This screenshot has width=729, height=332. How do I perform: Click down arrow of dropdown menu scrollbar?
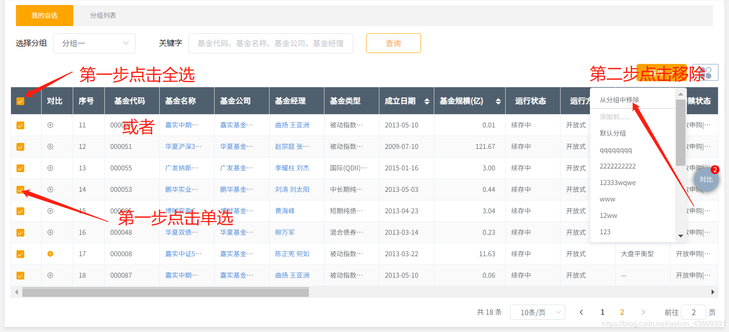tap(680, 236)
